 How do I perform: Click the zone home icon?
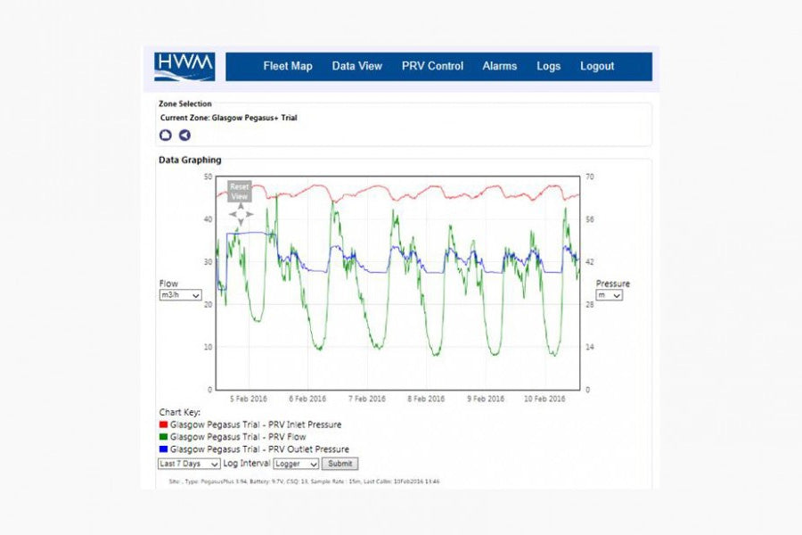(166, 136)
